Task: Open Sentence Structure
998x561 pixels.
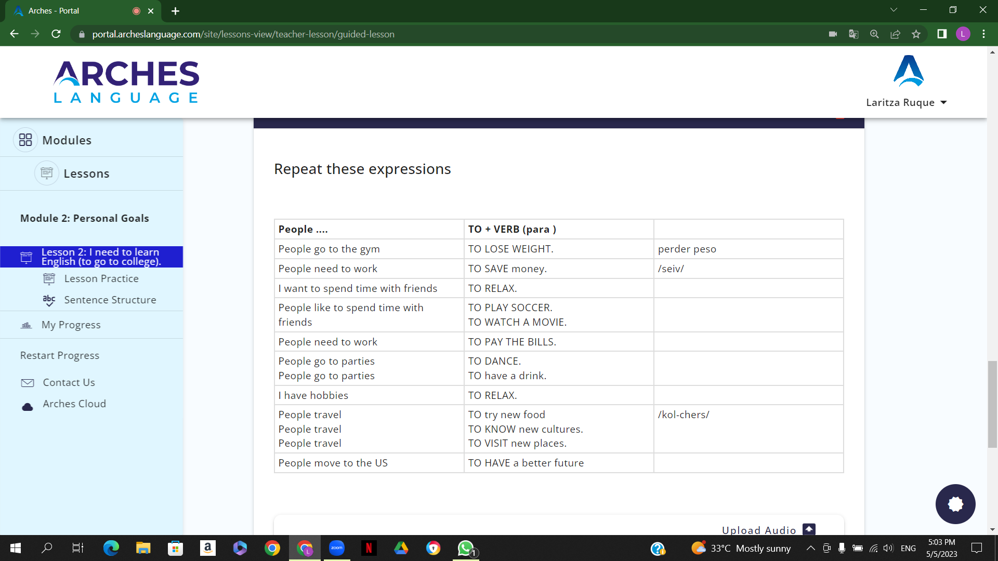Action: (x=110, y=300)
